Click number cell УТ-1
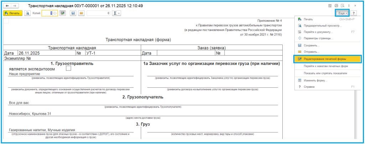 [x=113, y=53]
